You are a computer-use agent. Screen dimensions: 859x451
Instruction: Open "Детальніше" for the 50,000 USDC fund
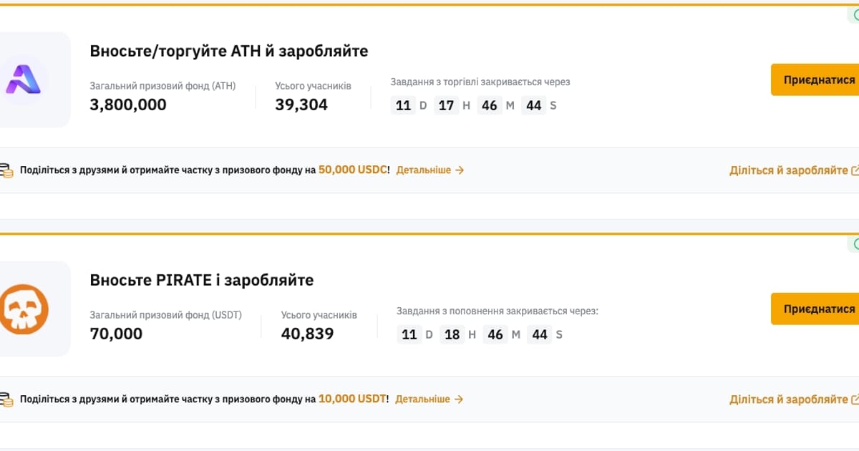tap(424, 170)
